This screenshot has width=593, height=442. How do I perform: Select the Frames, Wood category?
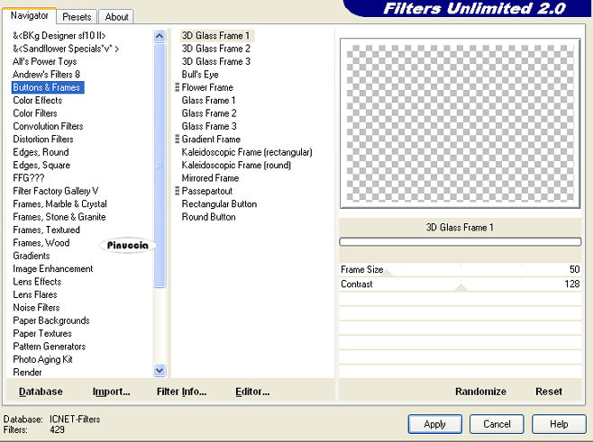tap(41, 242)
